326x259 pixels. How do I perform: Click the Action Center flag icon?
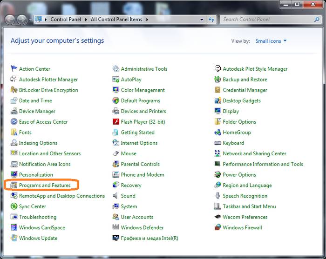(x=14, y=69)
